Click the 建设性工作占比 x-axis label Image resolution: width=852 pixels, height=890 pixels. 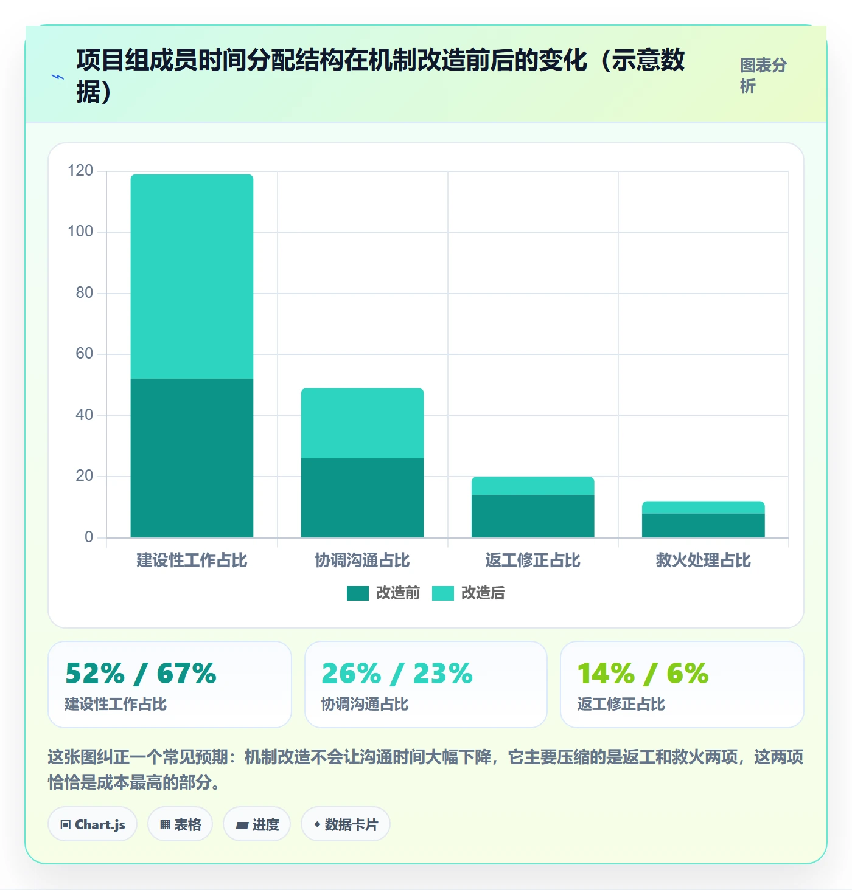click(x=192, y=560)
